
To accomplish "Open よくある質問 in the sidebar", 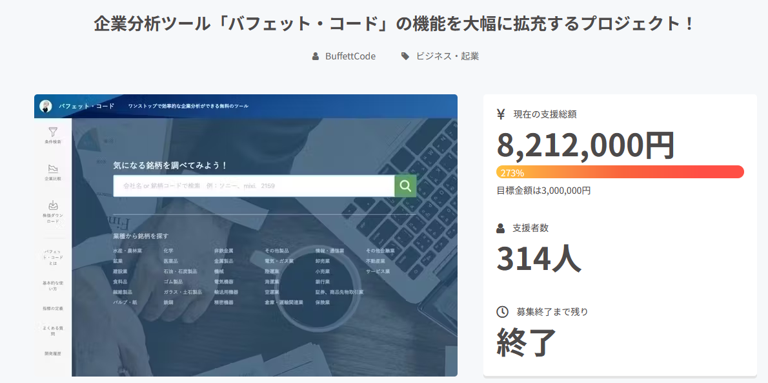I will [53, 331].
